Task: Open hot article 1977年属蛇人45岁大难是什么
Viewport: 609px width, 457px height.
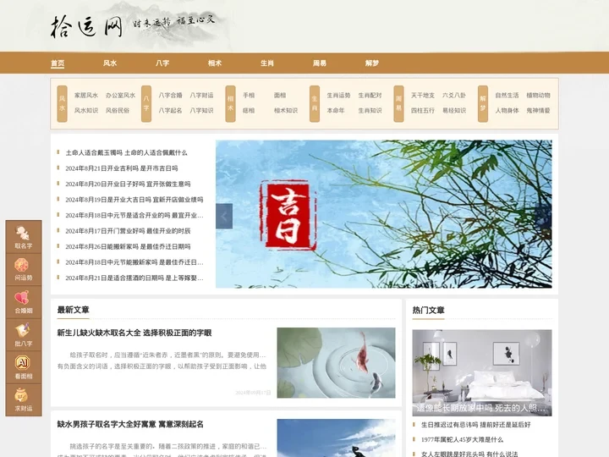Action: coord(462,439)
